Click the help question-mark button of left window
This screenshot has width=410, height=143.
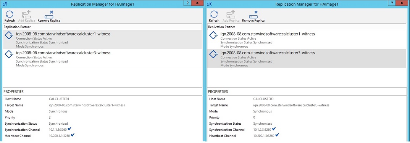click(x=187, y=3)
